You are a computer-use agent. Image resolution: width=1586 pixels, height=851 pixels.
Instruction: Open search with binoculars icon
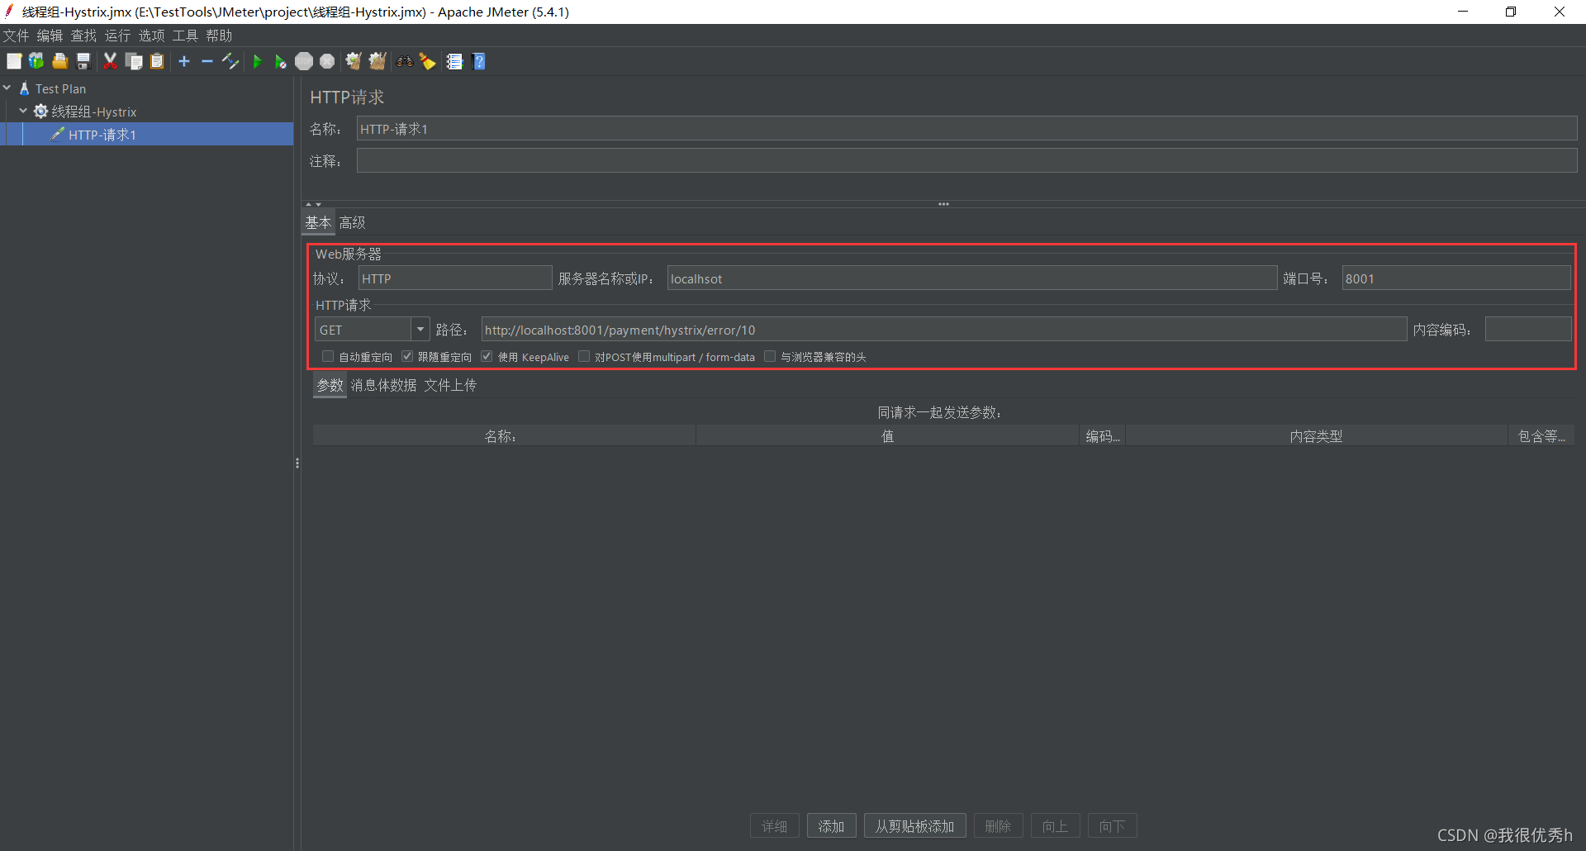404,61
